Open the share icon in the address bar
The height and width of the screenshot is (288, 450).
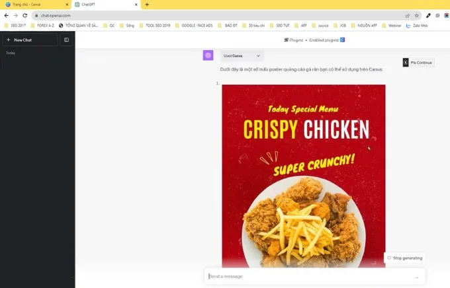(407, 15)
